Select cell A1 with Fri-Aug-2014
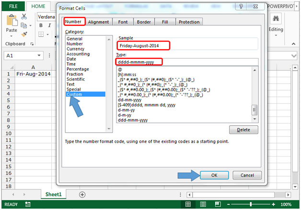301x210 pixels. click(x=34, y=74)
